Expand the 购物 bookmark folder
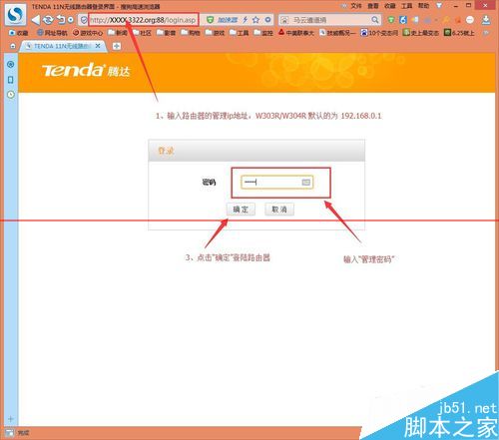Viewport: 499px width, 440px height. tap(191, 33)
